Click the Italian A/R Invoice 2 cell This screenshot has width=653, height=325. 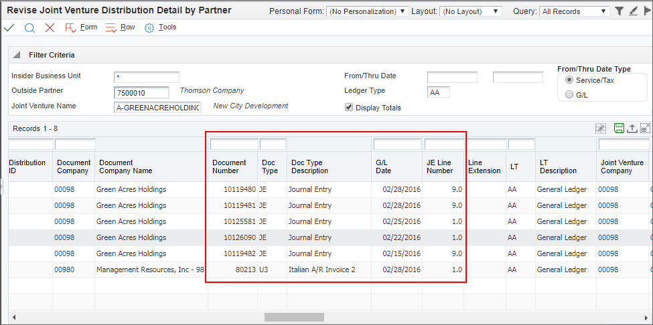point(329,269)
